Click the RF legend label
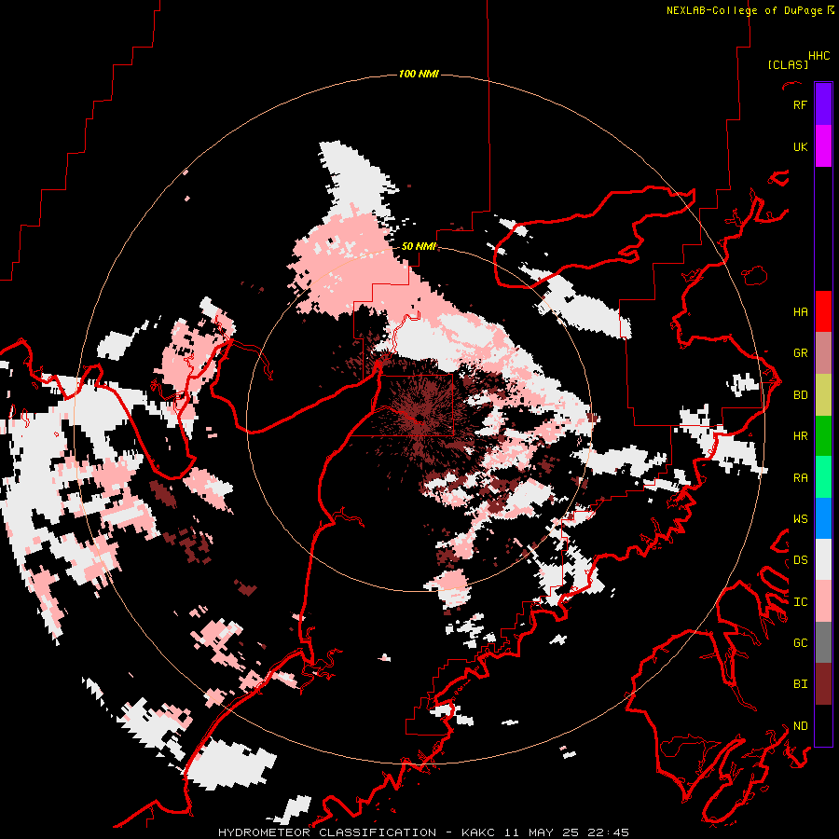This screenshot has width=839, height=839. click(800, 104)
